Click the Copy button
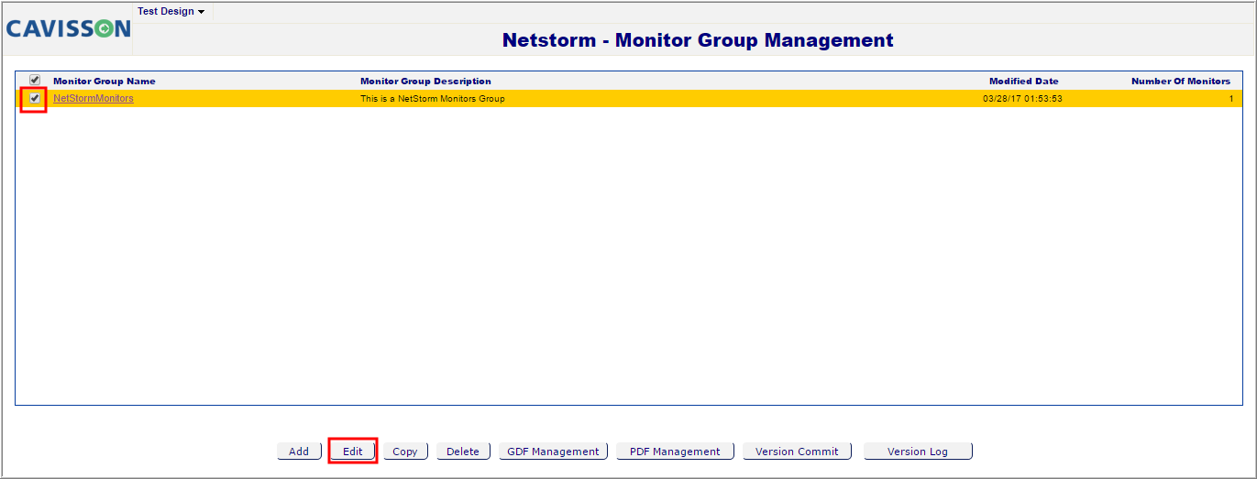The height and width of the screenshot is (479, 1257). pos(405,452)
